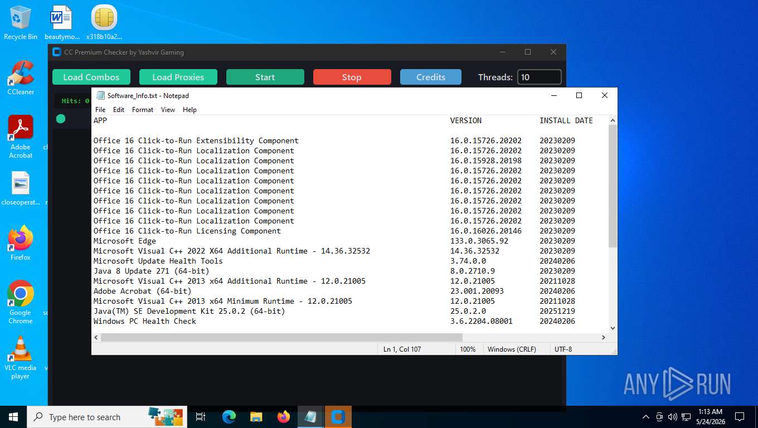Open Notepad View menu

pyautogui.click(x=168, y=110)
